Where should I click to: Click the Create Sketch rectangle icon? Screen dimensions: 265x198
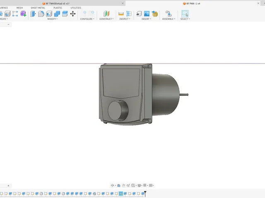click(x=15, y=14)
